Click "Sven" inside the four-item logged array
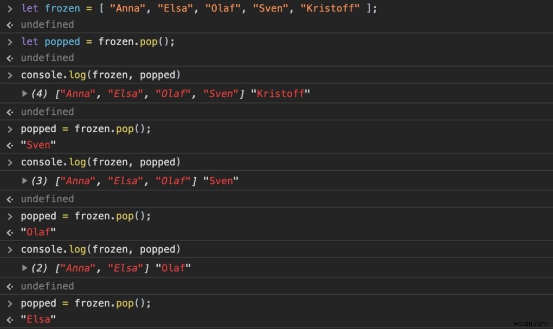Viewport: 553px width, 329px height. (x=221, y=93)
